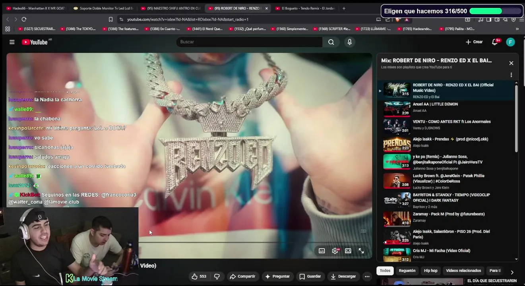Share the video with Compartir
The width and height of the screenshot is (525, 286).
tap(242, 276)
